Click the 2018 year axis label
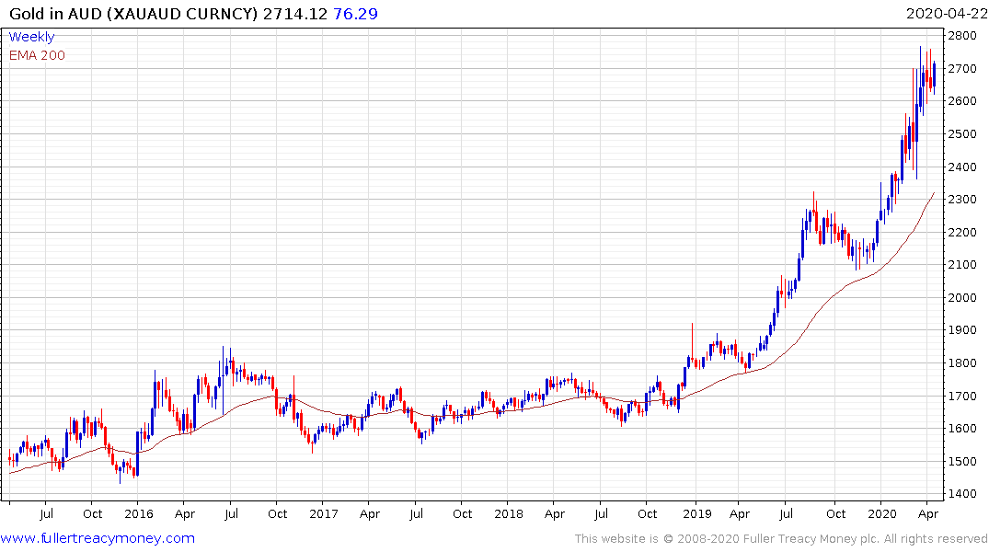 click(509, 513)
